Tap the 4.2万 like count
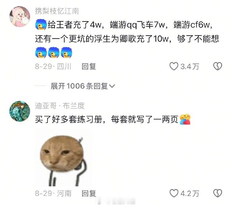Image resolution: width=232 pixels, height=207 pixels. coord(190,194)
